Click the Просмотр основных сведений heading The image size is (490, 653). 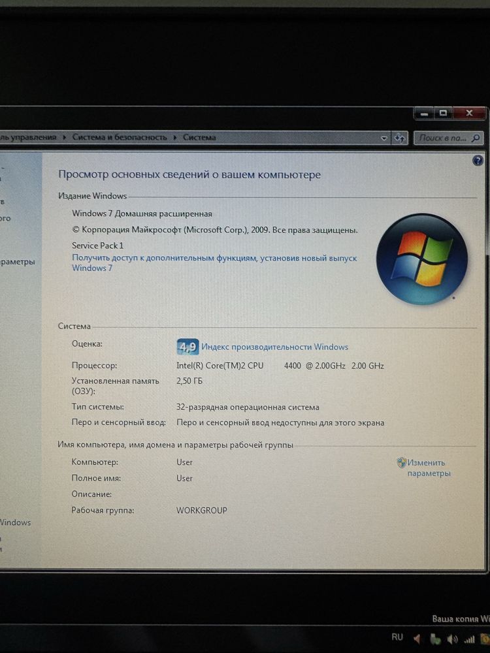(x=189, y=174)
